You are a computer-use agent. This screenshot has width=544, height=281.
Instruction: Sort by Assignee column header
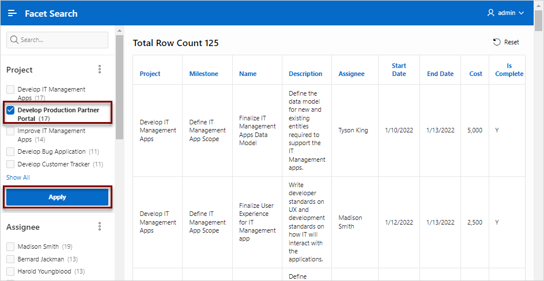(x=352, y=74)
